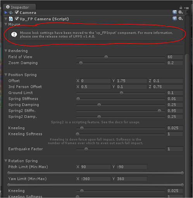Image resolution: width=193 pixels, height=198 pixels.
Task: Click the Offset Y field showing 1.75
Action: coord(132,81)
